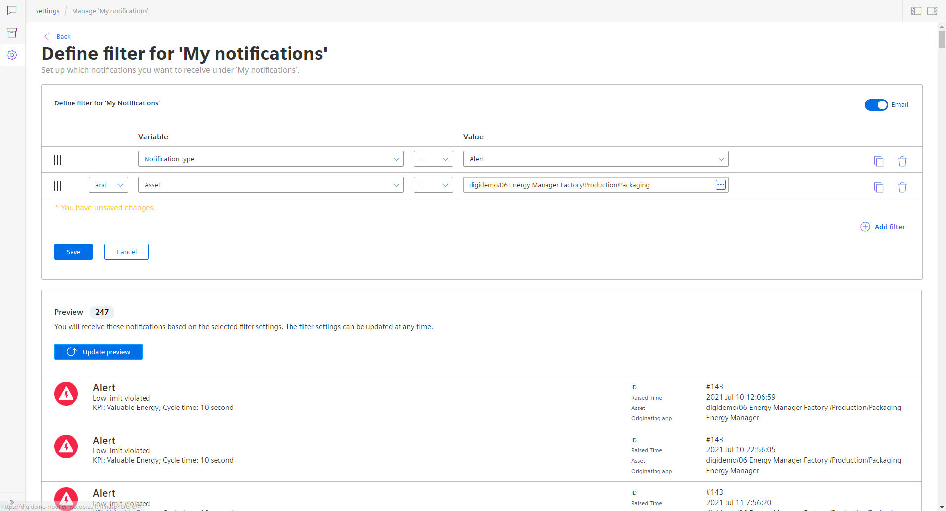Duplicate the Notification type filter row
Screen dimensions: 946x511
tap(879, 161)
